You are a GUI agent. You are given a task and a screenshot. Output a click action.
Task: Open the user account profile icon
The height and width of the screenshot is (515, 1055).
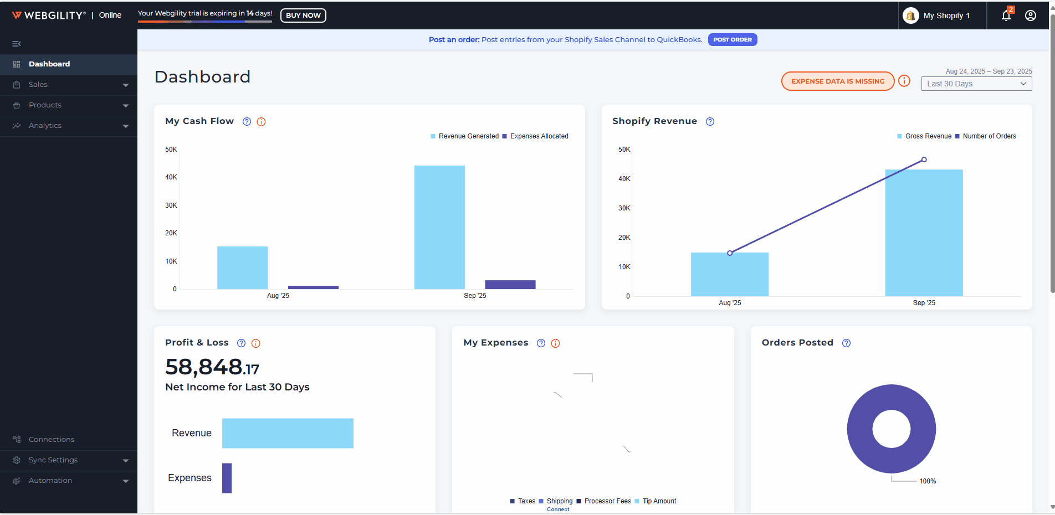pos(1031,16)
